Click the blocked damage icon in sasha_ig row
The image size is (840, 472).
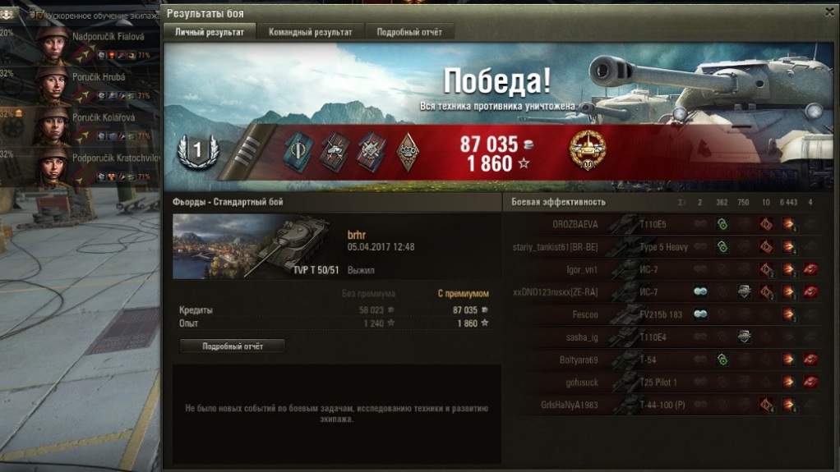(744, 337)
